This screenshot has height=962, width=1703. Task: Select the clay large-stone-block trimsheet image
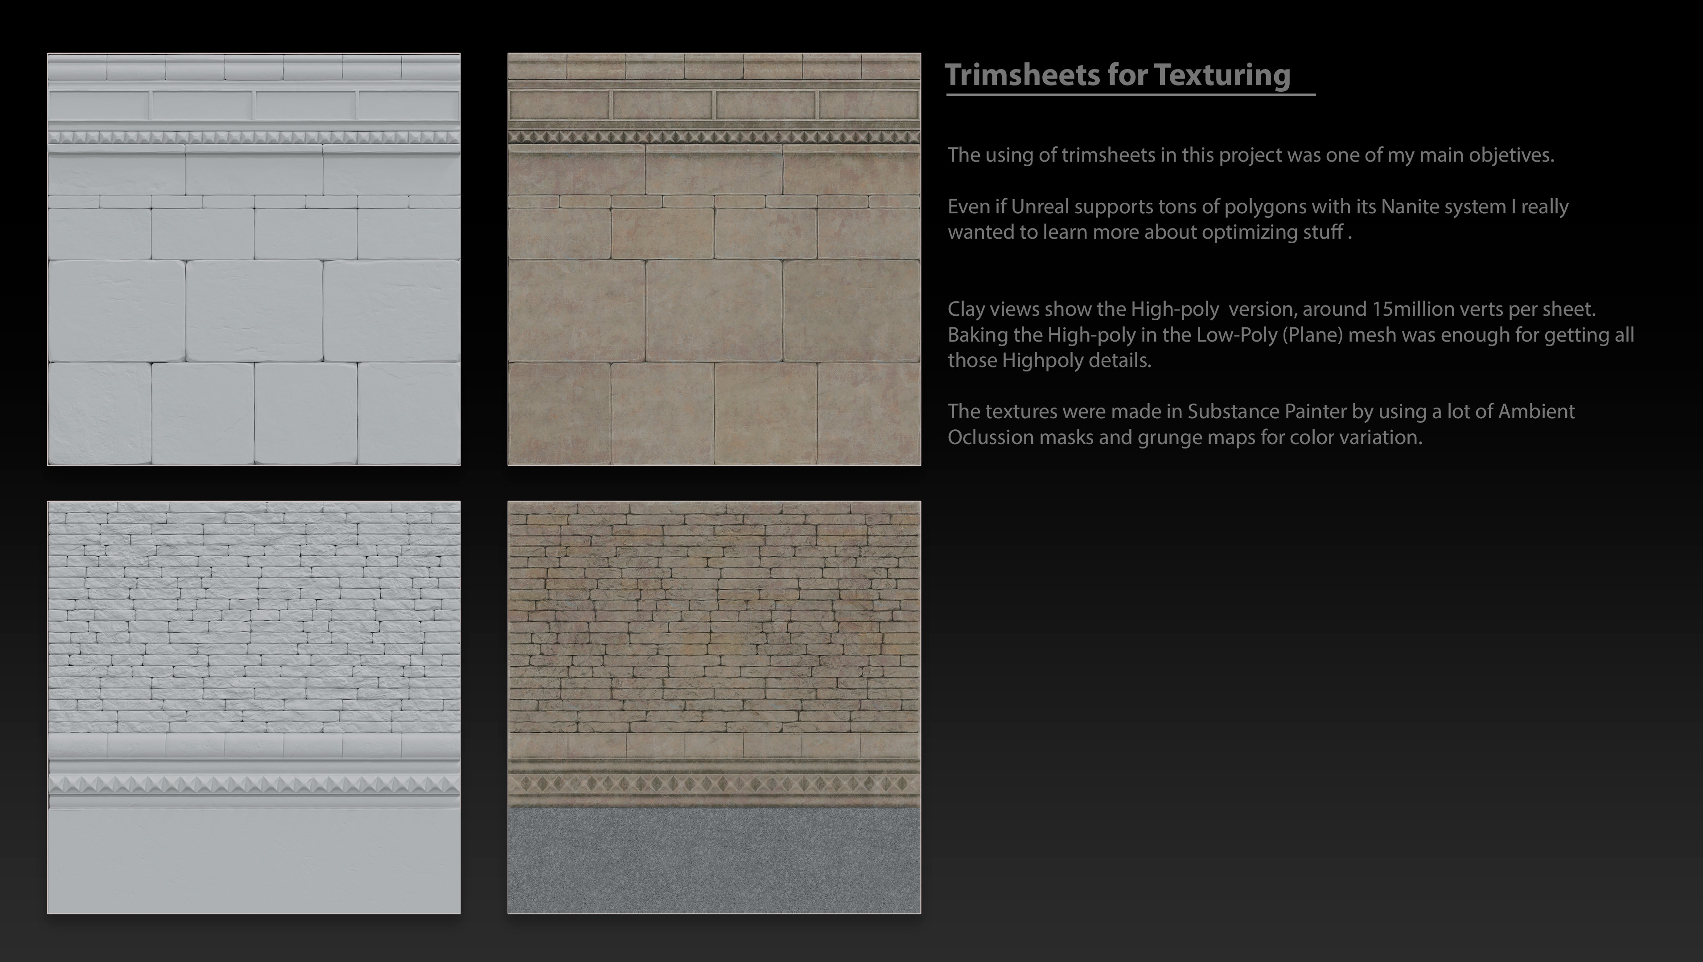(254, 260)
